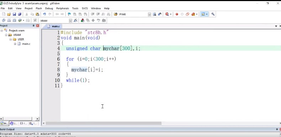
Task: Open Target Options with the magic wand icon
Action: point(75,20)
